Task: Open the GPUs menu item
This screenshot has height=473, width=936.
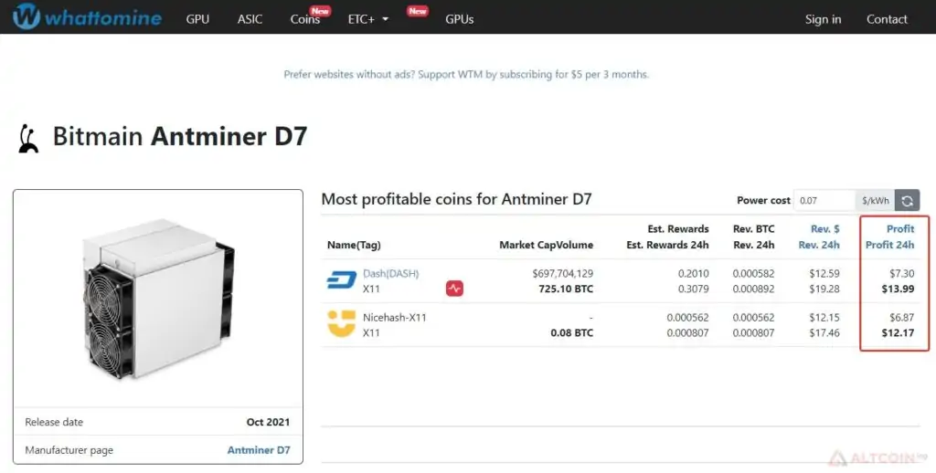Action: [x=460, y=19]
